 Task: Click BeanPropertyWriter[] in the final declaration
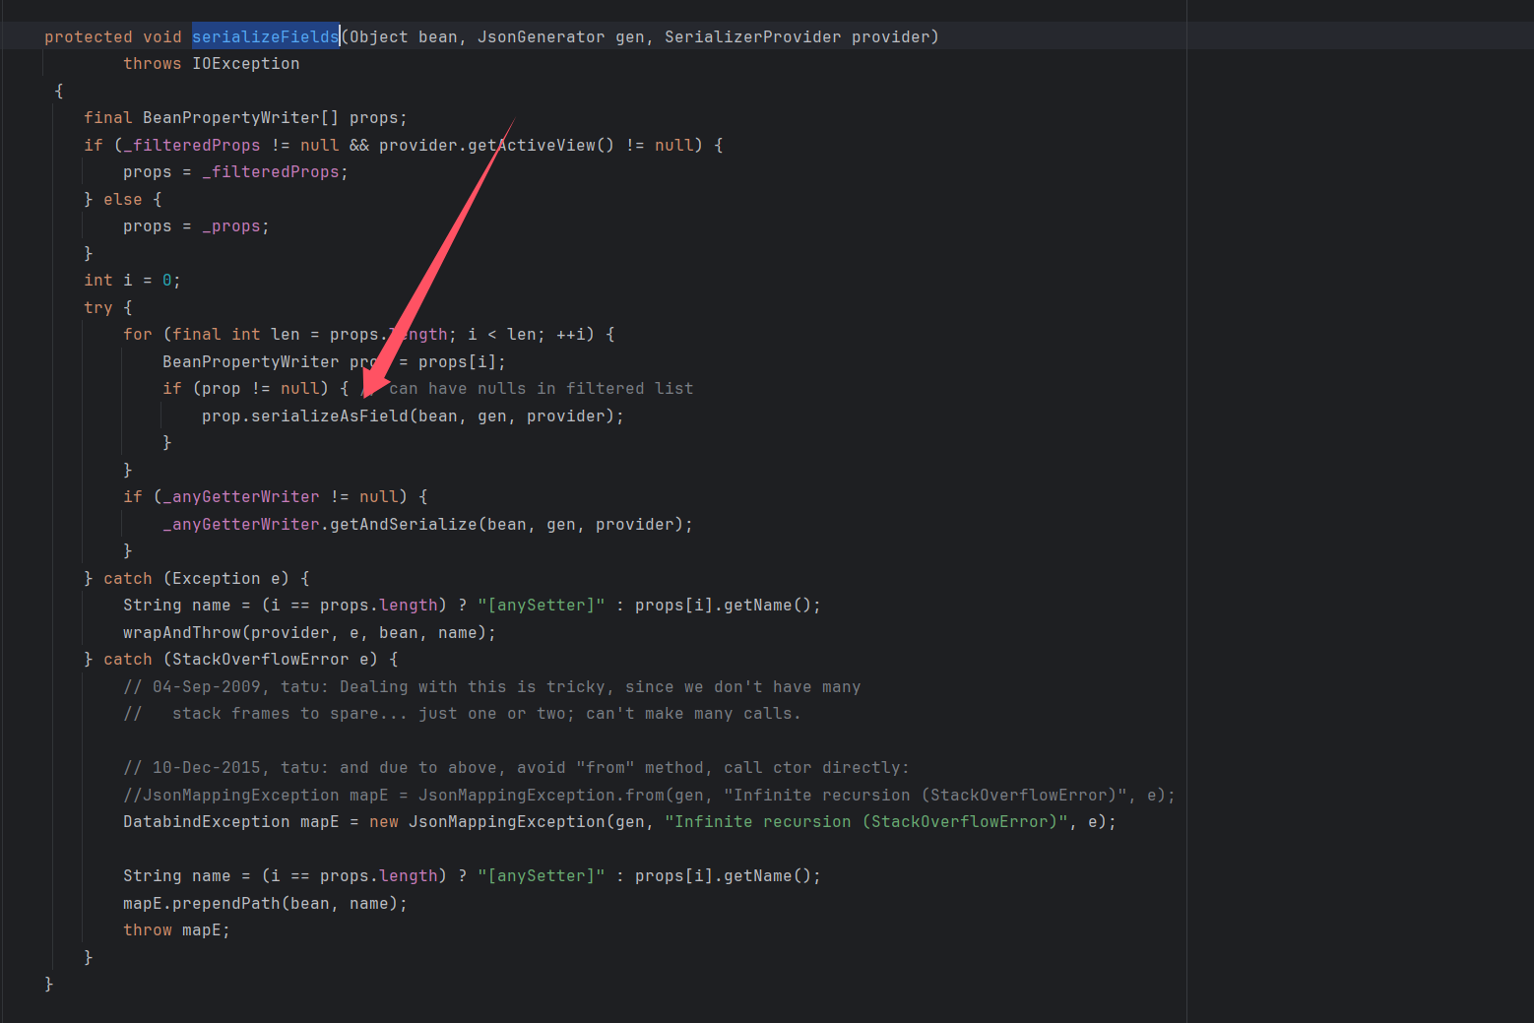point(241,117)
